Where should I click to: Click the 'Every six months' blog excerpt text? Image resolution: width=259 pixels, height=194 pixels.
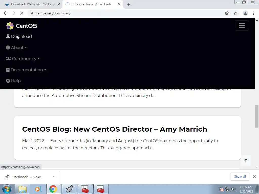pyautogui.click(x=120, y=144)
